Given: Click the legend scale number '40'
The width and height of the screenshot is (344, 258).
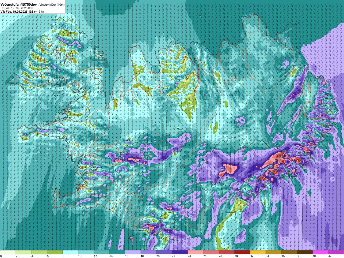Looking at the screenshot, I should click(x=314, y=256).
